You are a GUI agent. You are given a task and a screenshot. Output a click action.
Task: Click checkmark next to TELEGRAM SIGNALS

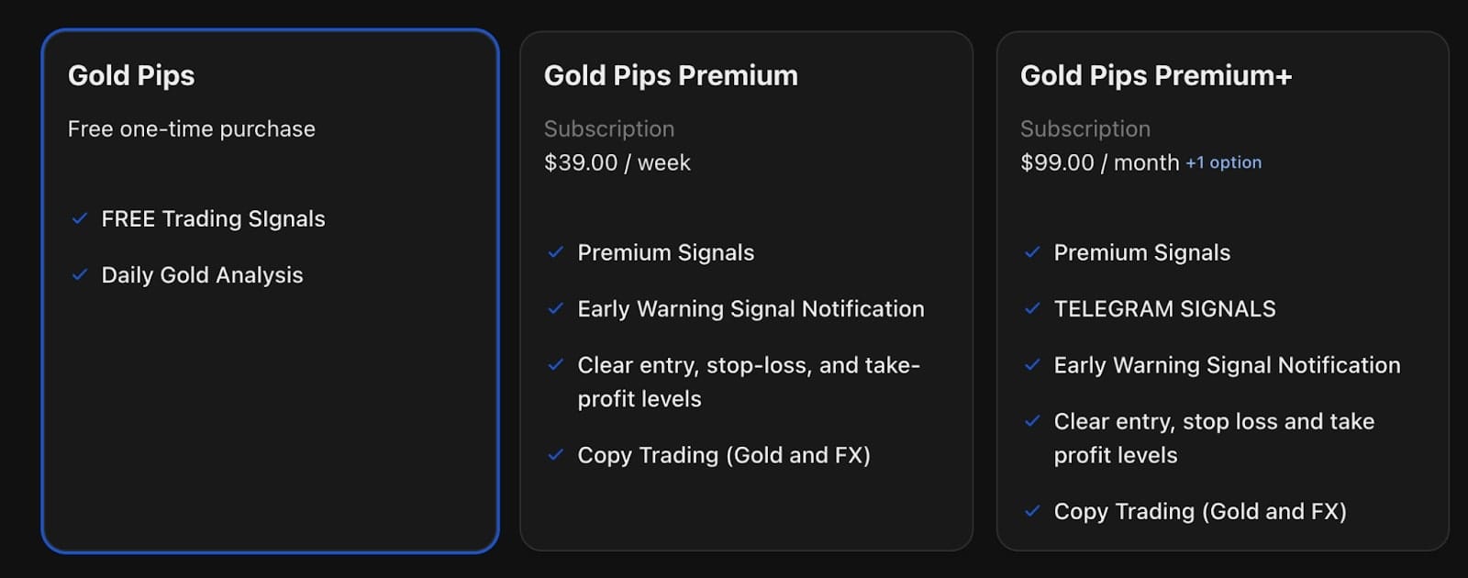(x=1032, y=308)
